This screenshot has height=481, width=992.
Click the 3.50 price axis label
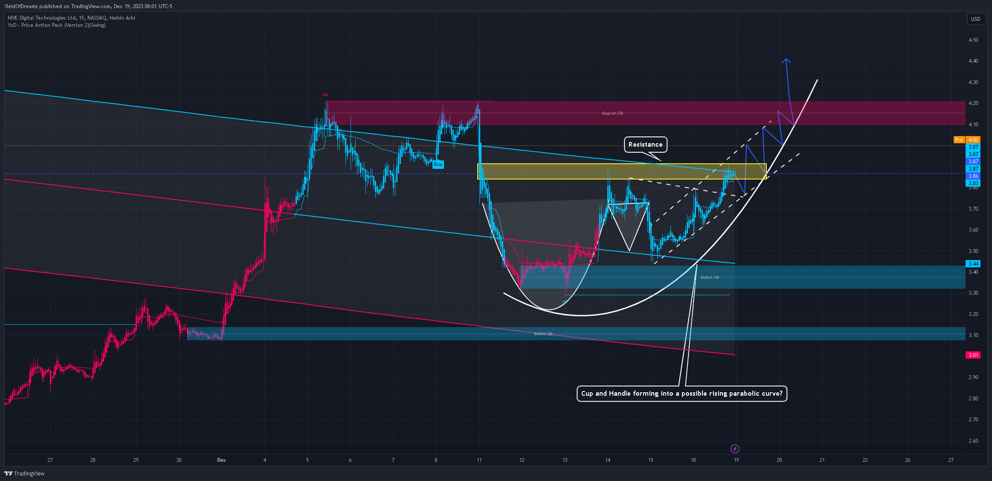click(x=973, y=251)
